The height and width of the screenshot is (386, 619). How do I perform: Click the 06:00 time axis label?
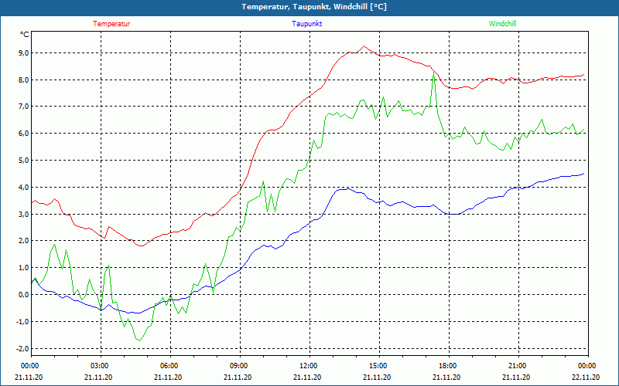click(x=169, y=366)
